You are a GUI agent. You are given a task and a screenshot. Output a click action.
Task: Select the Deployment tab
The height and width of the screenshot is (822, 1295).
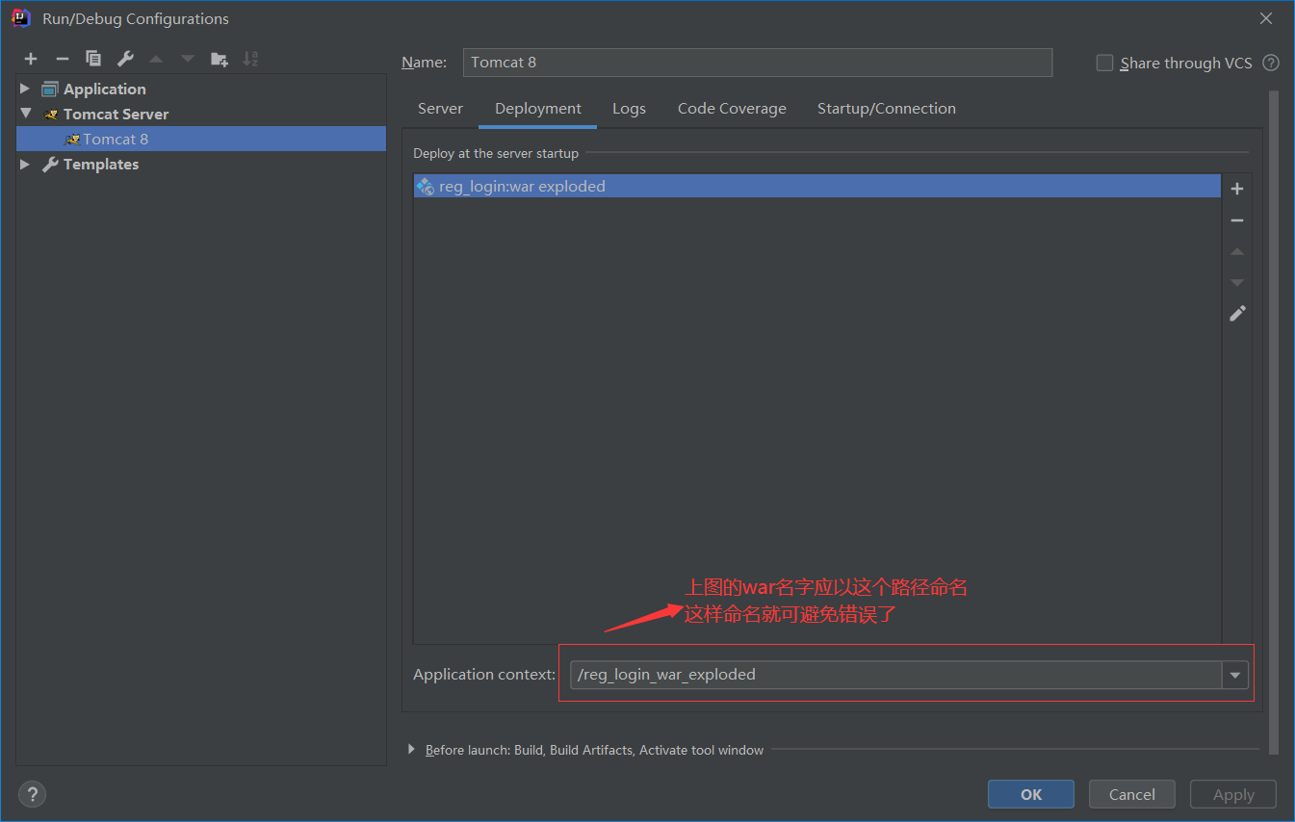pos(538,109)
